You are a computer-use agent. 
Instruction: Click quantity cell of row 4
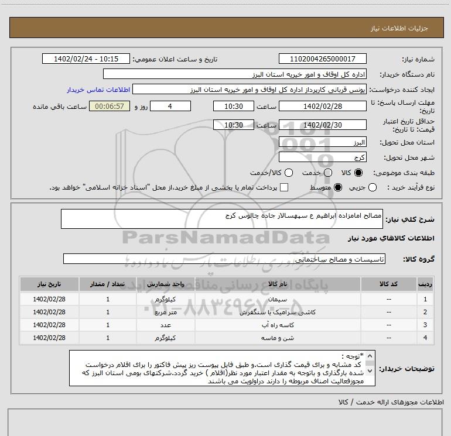108,338
